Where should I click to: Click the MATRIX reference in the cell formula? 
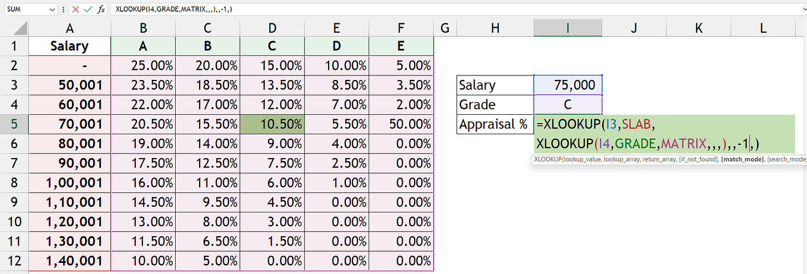(x=685, y=144)
